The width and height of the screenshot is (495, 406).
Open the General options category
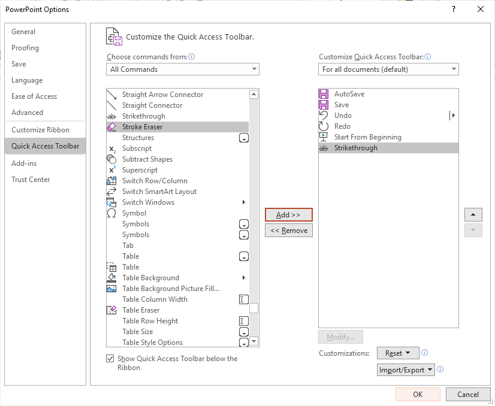pyautogui.click(x=45, y=32)
